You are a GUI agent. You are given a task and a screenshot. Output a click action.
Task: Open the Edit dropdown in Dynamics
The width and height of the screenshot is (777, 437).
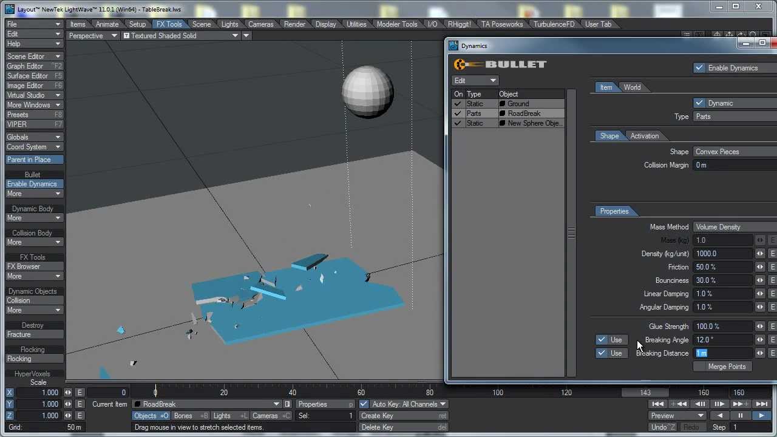point(475,81)
